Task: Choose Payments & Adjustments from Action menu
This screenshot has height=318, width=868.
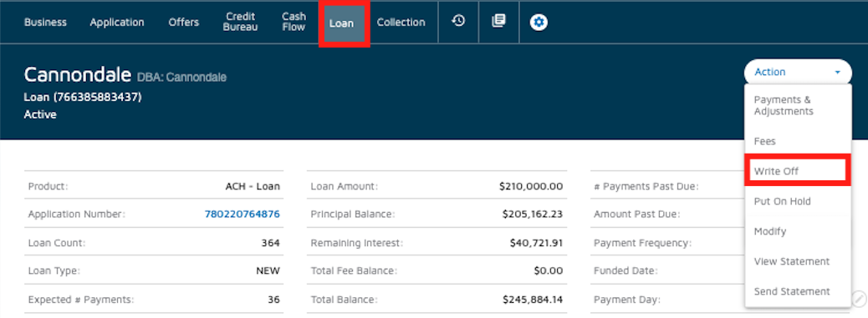Action: [798, 105]
